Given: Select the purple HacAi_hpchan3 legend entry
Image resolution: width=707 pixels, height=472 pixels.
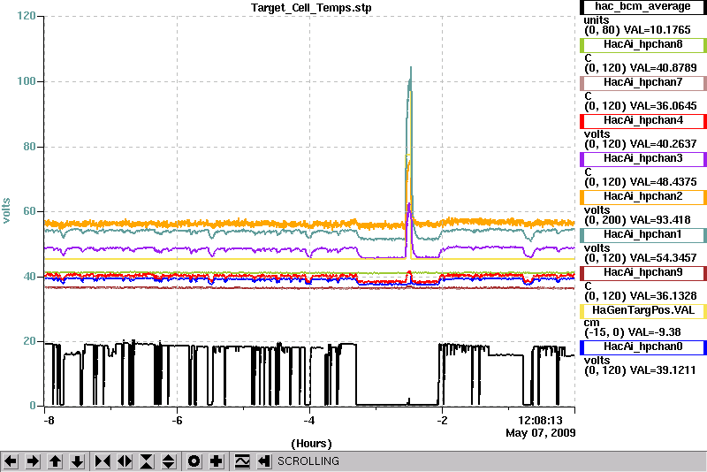Looking at the screenshot, I should point(643,159).
